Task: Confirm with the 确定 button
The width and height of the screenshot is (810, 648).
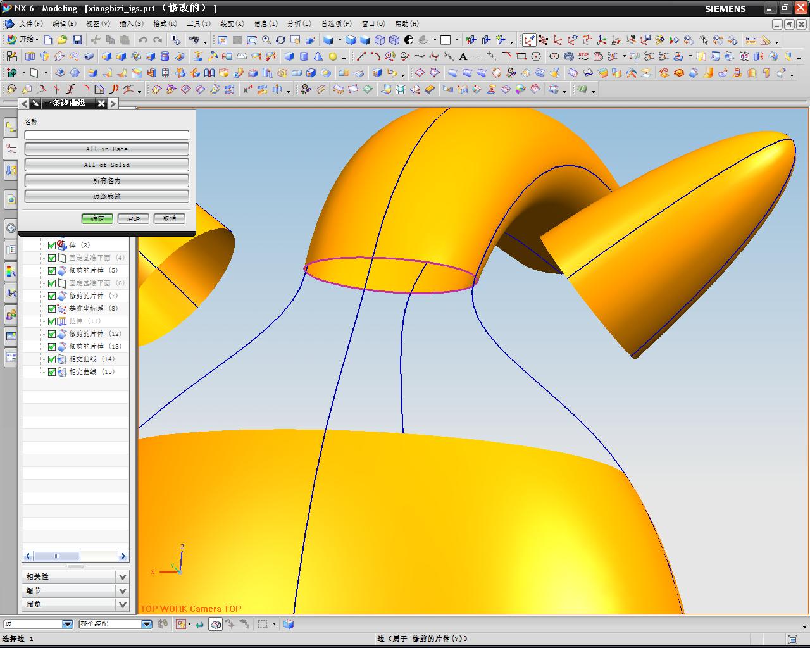Action: point(97,218)
